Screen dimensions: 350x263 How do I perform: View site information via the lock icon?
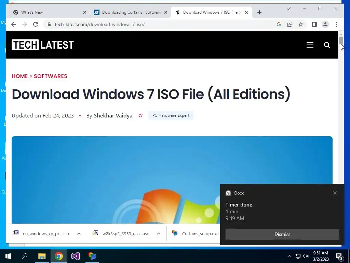[x=49, y=24]
